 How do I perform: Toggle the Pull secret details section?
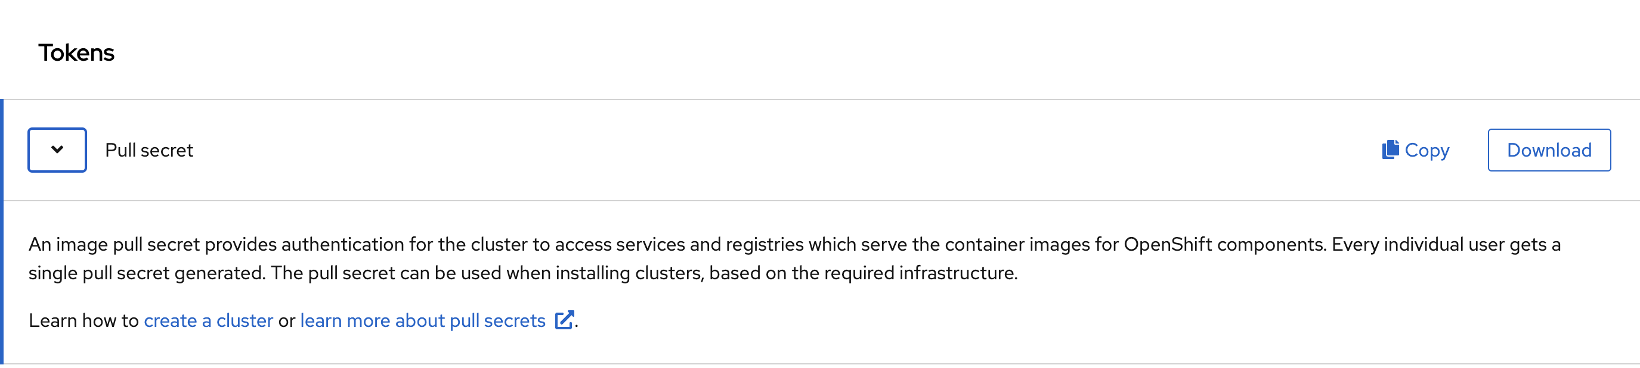pos(57,150)
